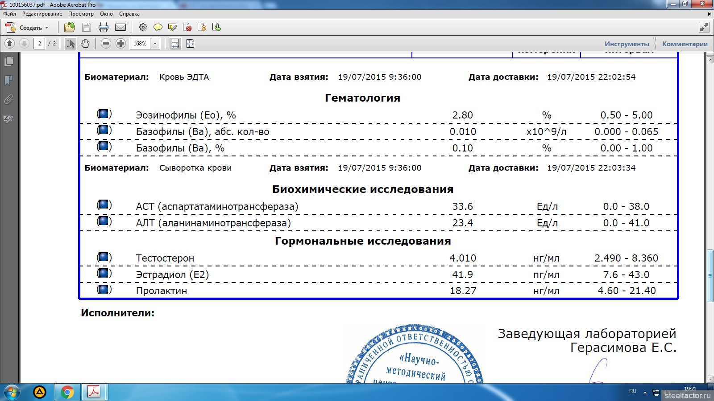
Task: Click the page number field
Action: (x=40, y=43)
